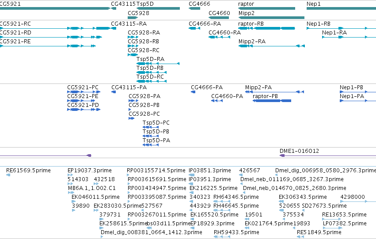376x239 pixels.
Task: Click transcript Tsp5D-RC
Action: (x=152, y=81)
